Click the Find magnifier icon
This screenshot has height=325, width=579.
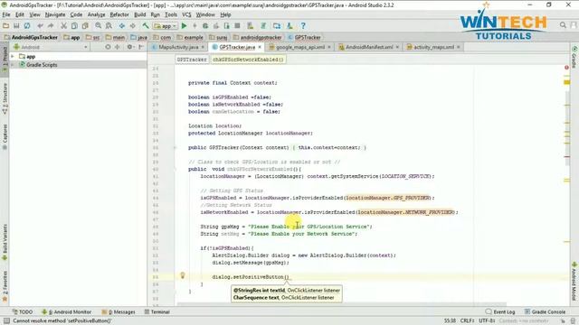pos(99,26)
